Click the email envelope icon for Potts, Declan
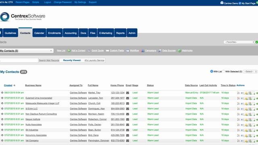Screen dimensions: 258x145 (127, 124)
